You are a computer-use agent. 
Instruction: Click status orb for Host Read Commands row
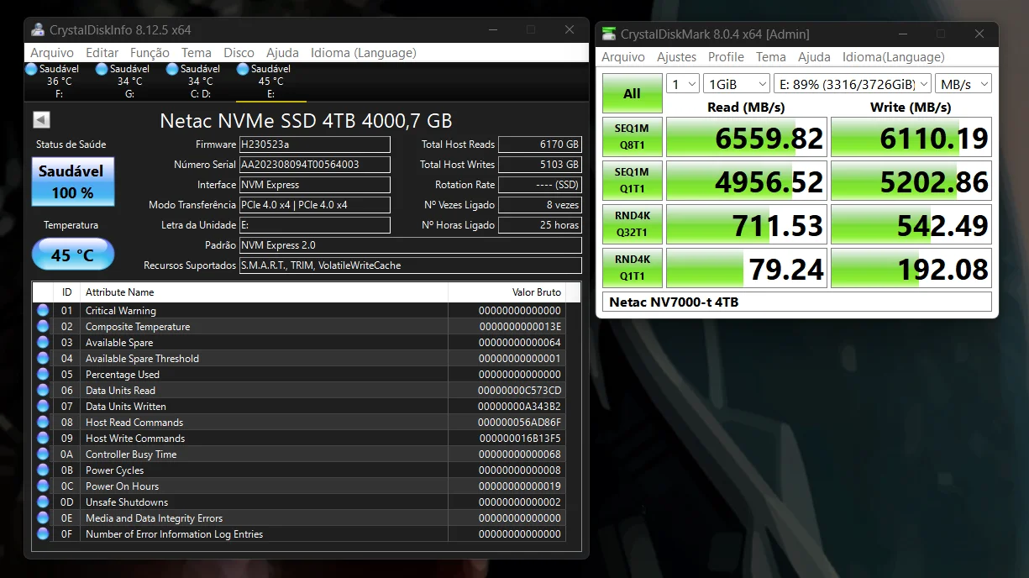point(43,422)
